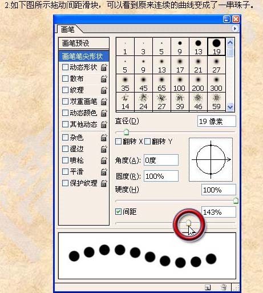Toggle lock icon for 纹理

point(104,90)
